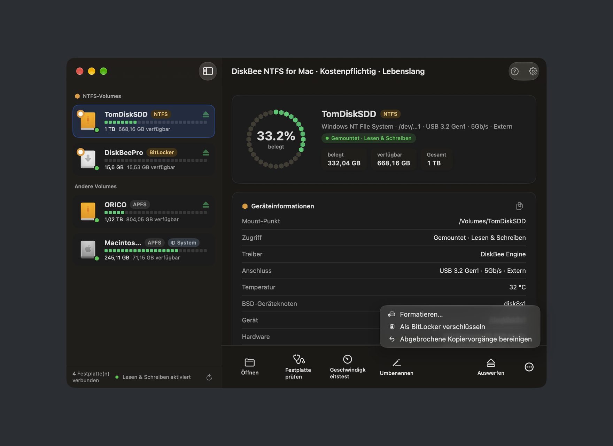Refresh the disk list icon
This screenshot has height=446, width=613.
[x=209, y=377]
